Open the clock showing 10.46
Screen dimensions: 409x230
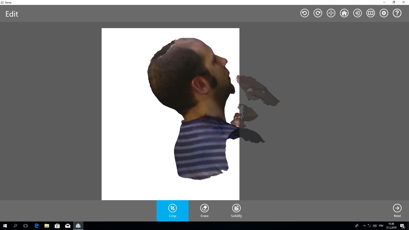coord(391,226)
